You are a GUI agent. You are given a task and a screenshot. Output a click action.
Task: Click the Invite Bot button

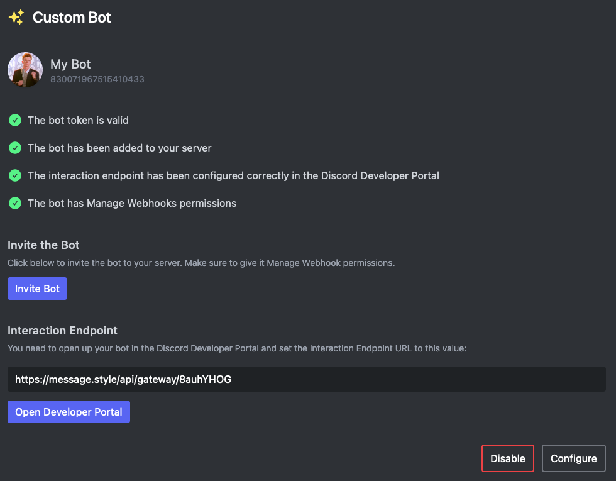(37, 289)
